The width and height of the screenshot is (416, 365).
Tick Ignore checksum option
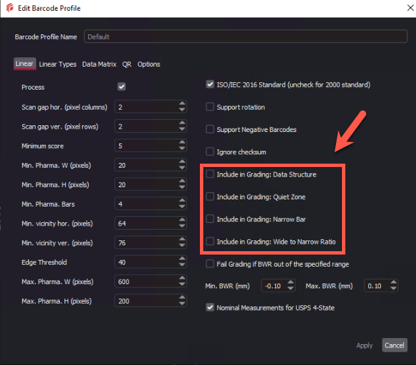click(210, 152)
